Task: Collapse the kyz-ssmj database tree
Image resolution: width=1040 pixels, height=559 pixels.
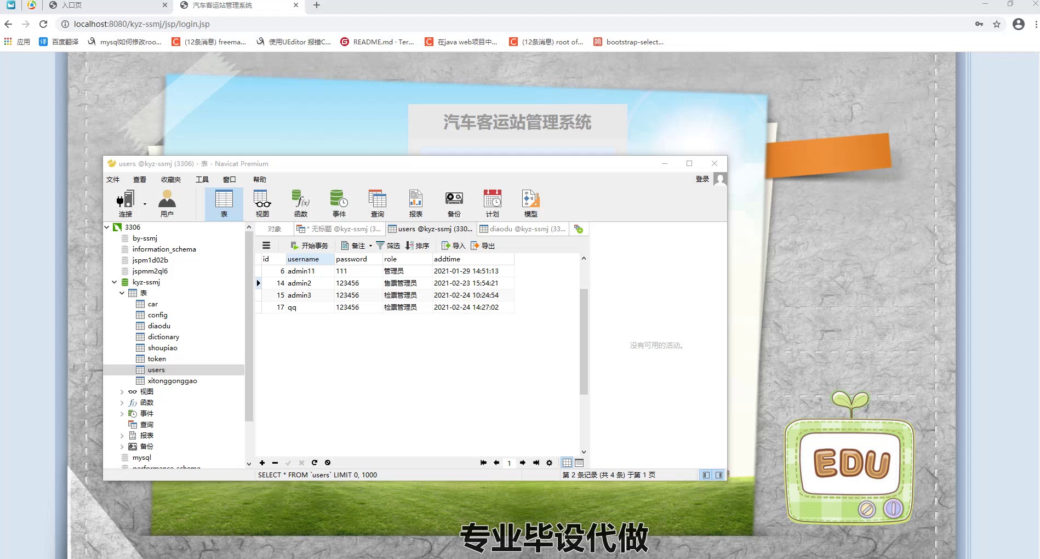Action: [x=114, y=282]
